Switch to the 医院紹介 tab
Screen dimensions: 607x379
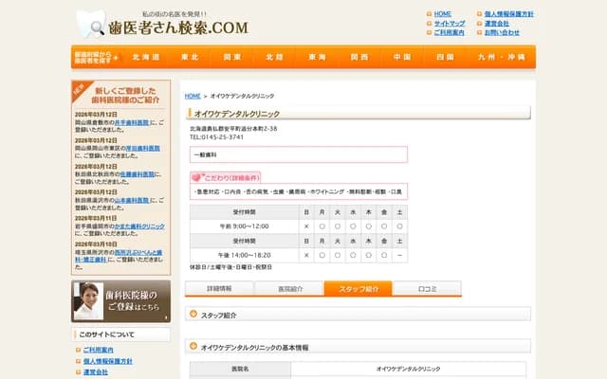[x=289, y=288]
